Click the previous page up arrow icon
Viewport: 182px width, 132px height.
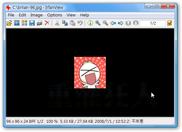tap(128, 23)
